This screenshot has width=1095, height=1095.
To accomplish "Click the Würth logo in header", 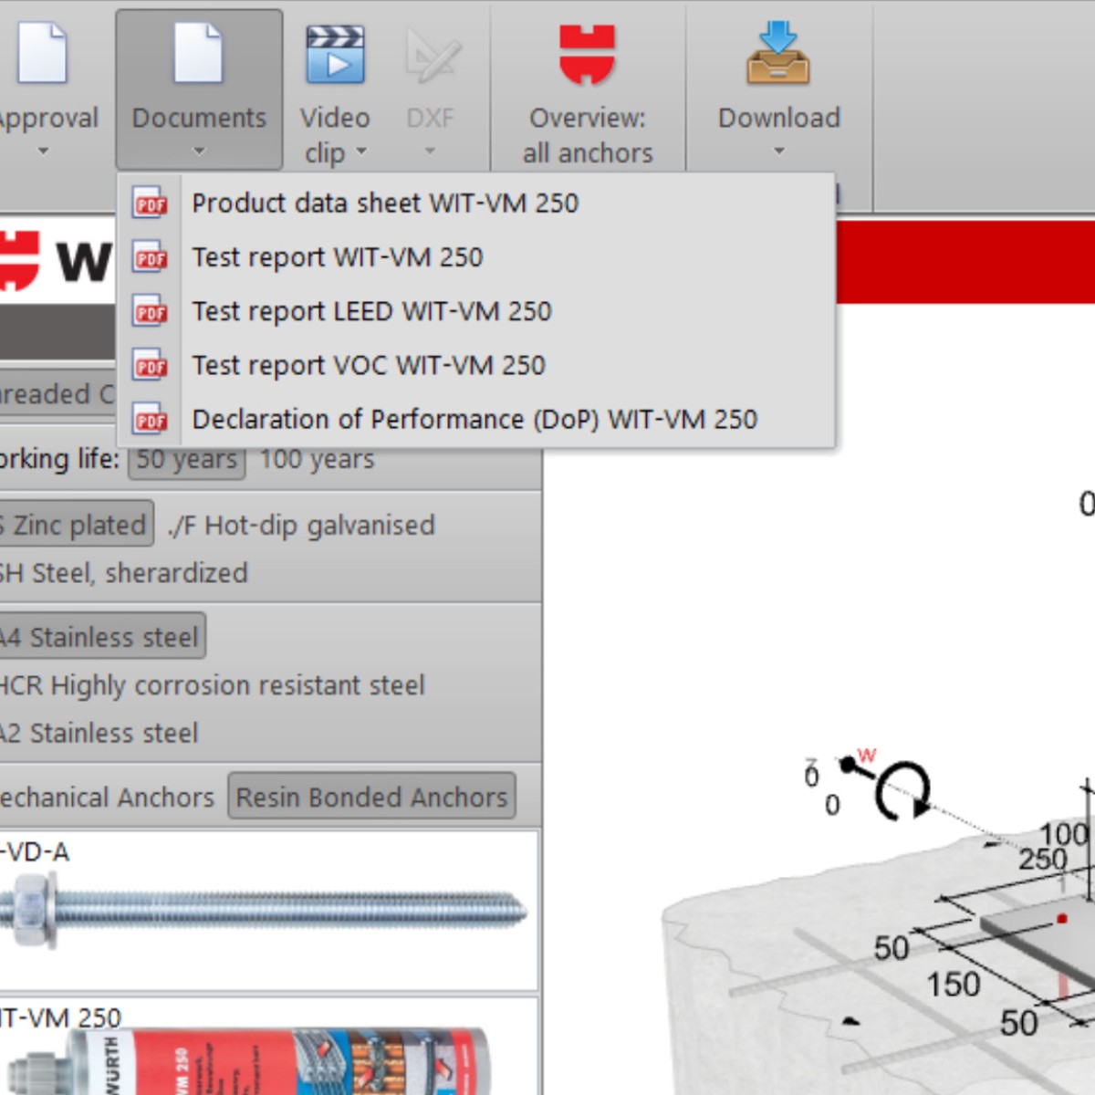I will coord(55,262).
